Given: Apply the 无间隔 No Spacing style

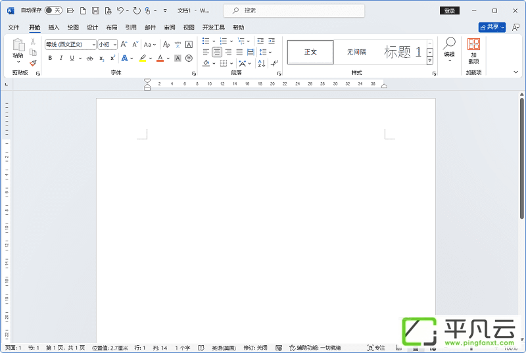Looking at the screenshot, I should (356, 52).
